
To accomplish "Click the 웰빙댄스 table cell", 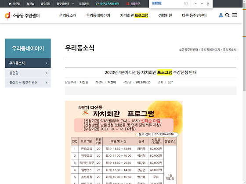I will tap(87, 170).
